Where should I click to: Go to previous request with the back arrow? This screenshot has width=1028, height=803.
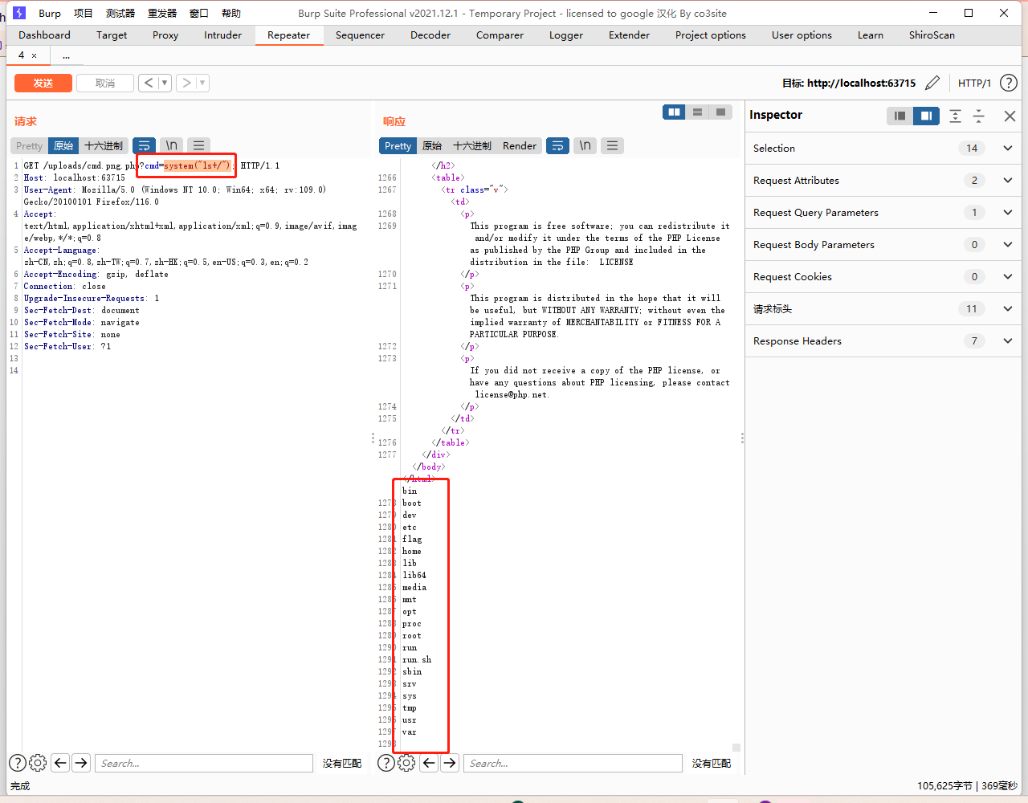click(149, 83)
